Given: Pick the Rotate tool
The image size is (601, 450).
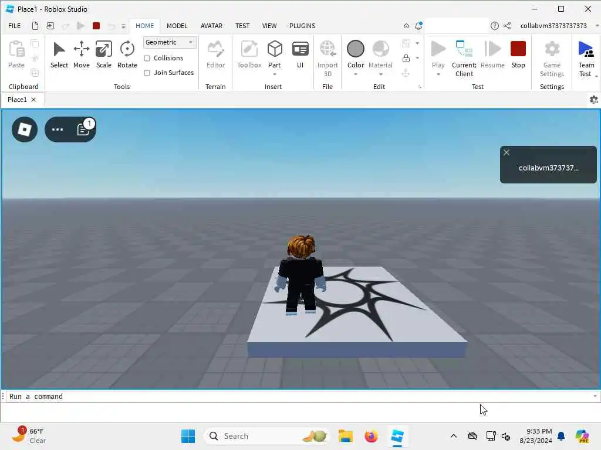Looking at the screenshot, I should point(127,54).
